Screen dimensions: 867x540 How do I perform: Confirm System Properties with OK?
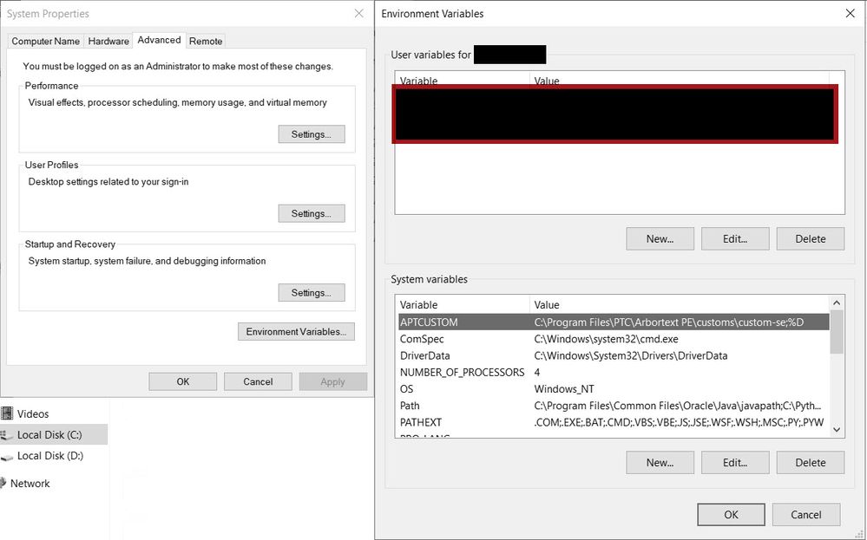click(x=183, y=381)
